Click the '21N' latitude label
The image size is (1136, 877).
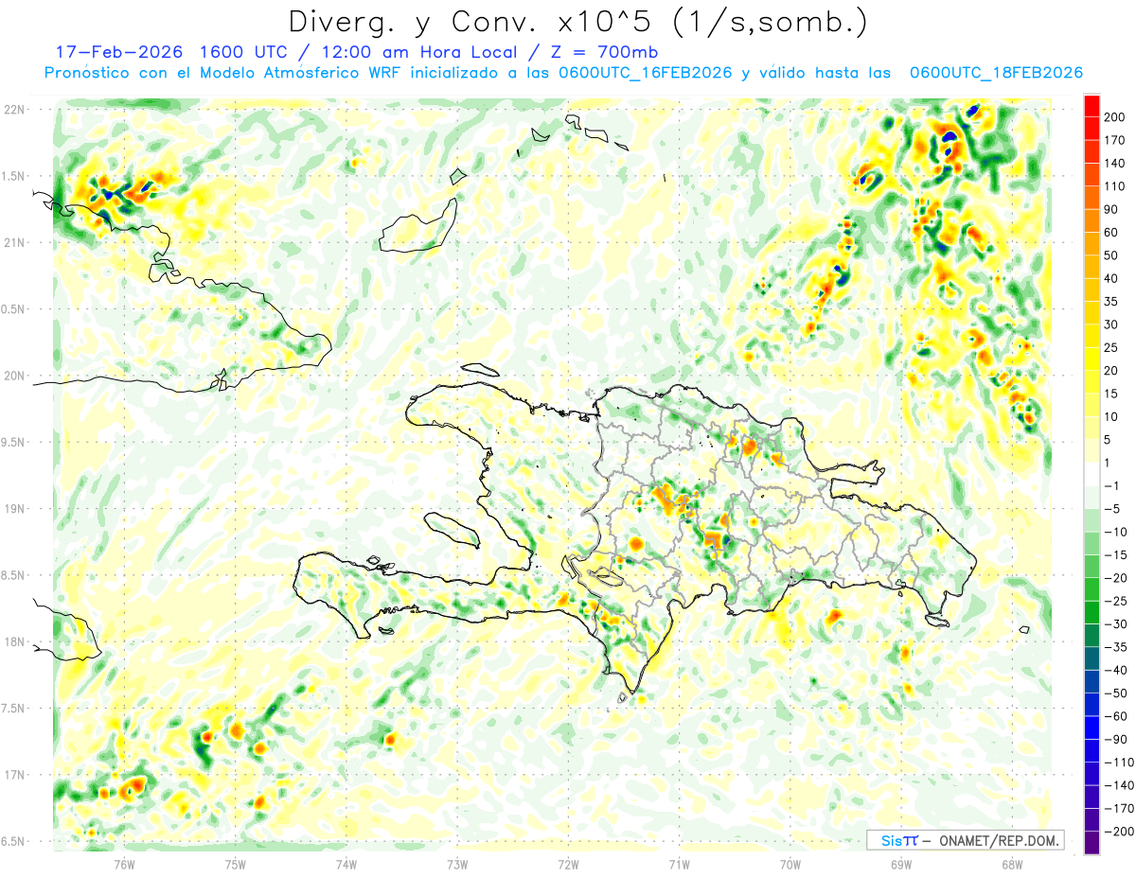coord(13,243)
